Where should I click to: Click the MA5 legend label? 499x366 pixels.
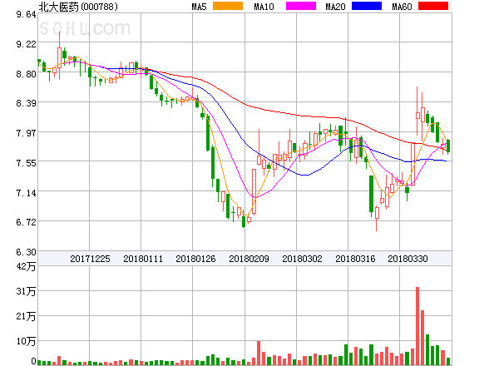coord(199,7)
